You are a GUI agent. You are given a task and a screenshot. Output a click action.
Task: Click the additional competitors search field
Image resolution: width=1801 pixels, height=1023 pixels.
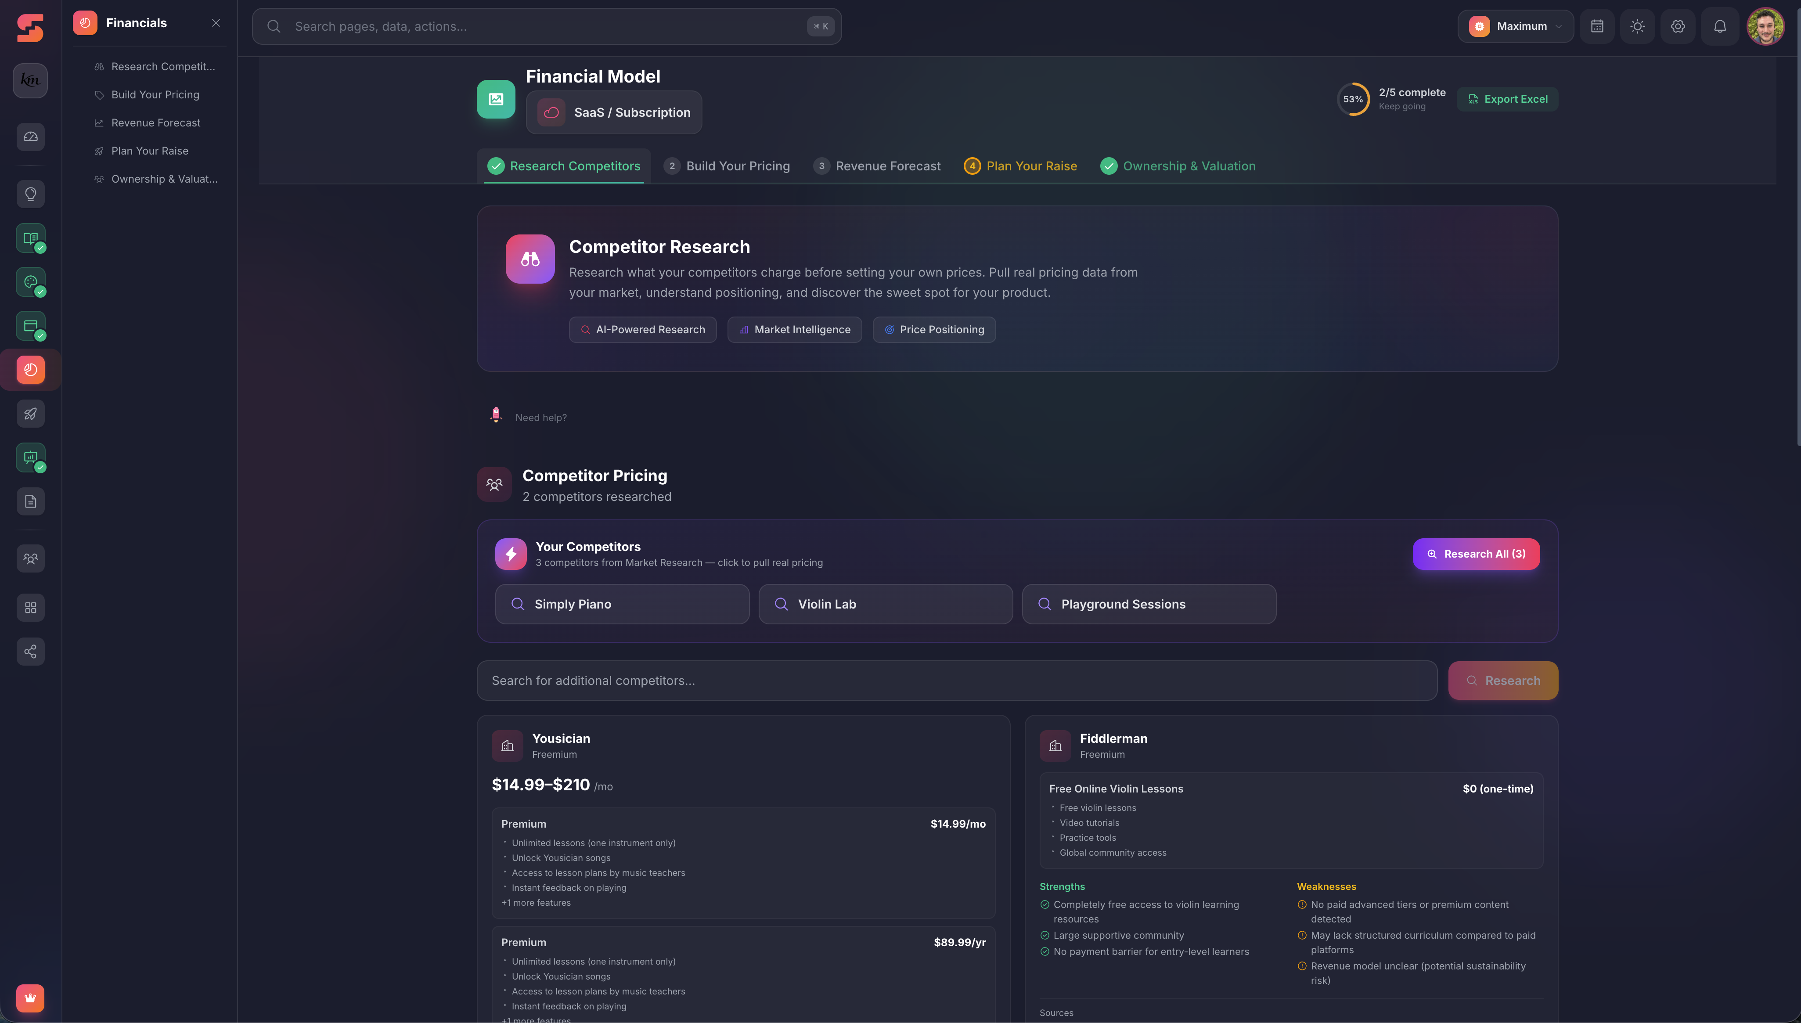957,680
